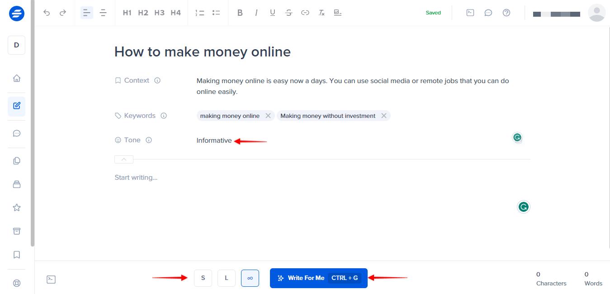Select the S output length option
Image resolution: width=610 pixels, height=294 pixels.
pyautogui.click(x=203, y=278)
